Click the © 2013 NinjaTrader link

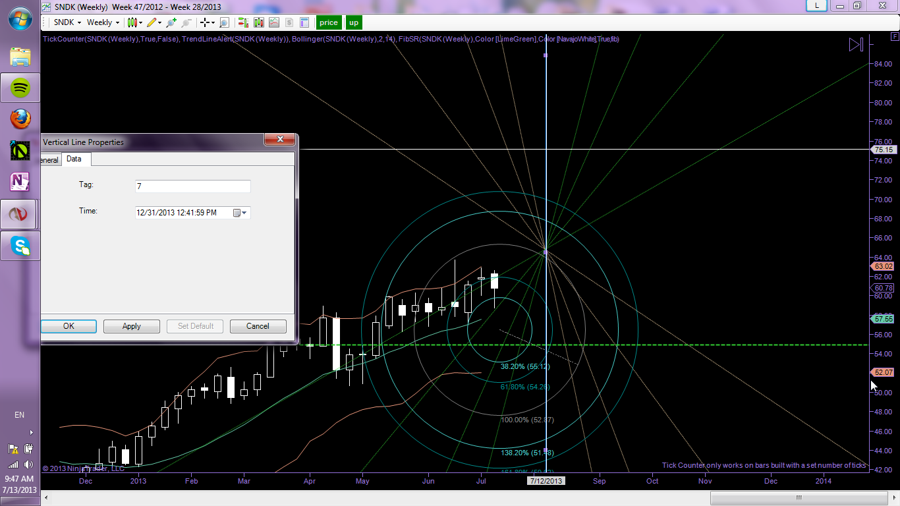pyautogui.click(x=83, y=468)
